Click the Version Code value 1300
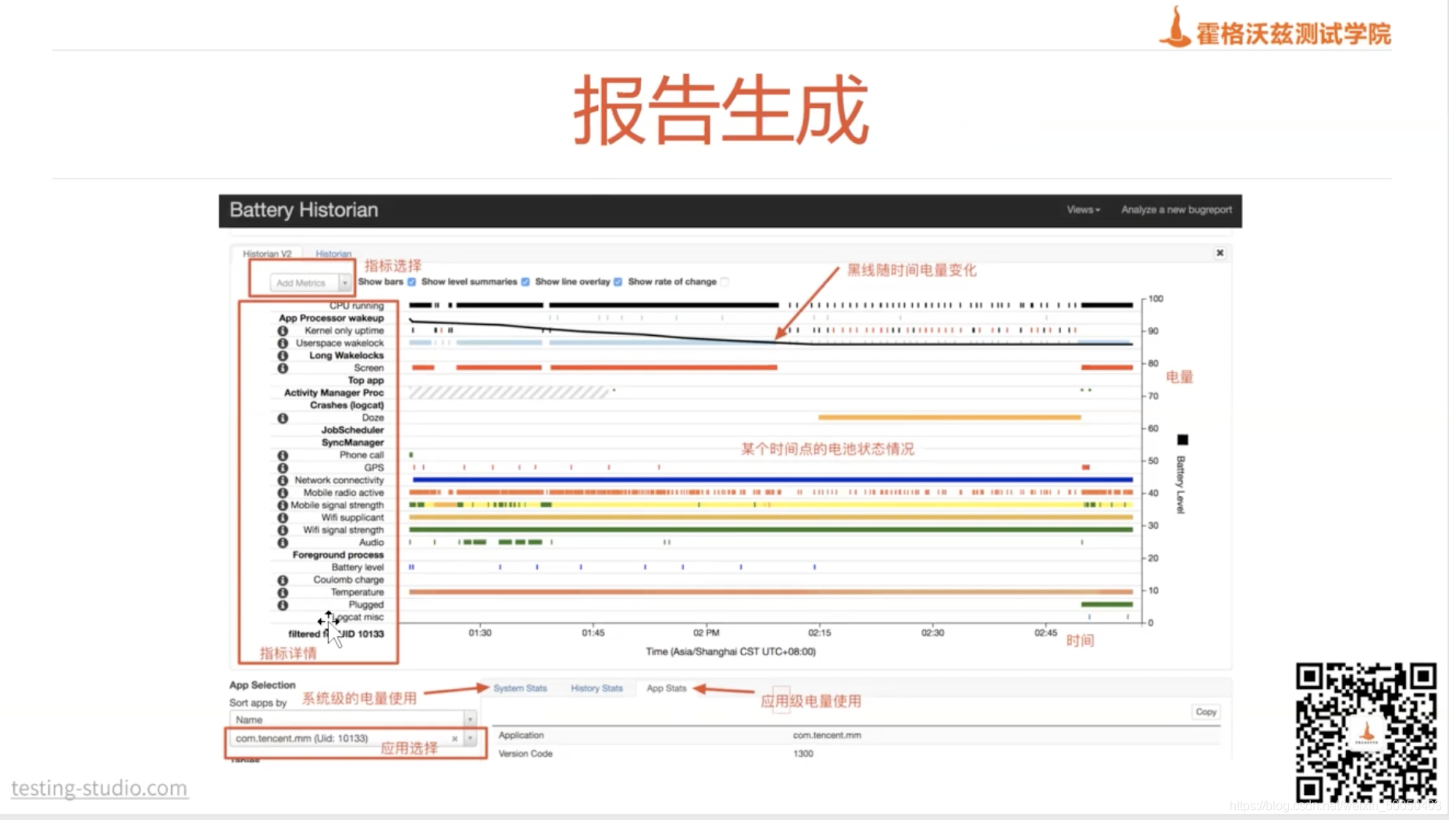Image resolution: width=1449 pixels, height=820 pixels. click(803, 754)
